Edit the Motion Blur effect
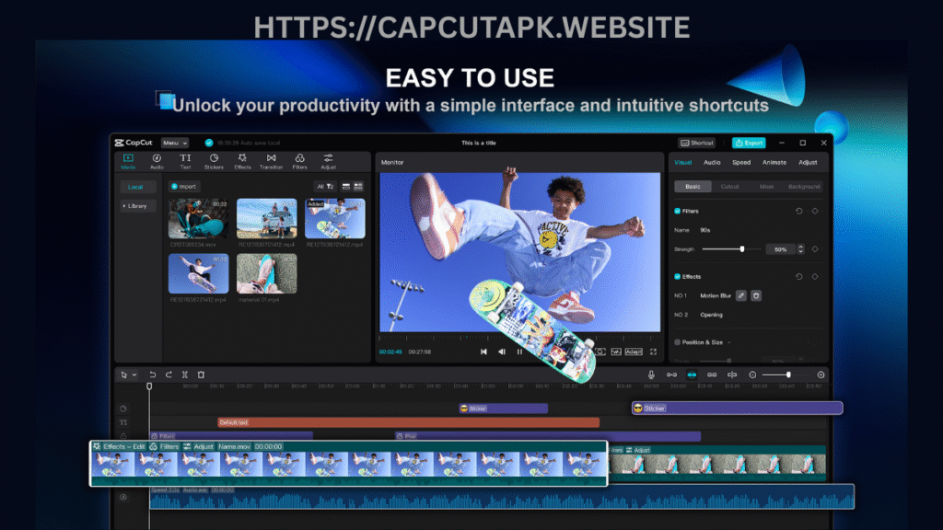This screenshot has width=943, height=530. 741,295
